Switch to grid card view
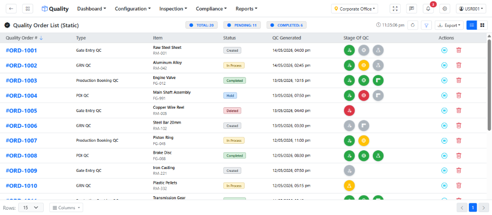This screenshot has width=492, height=215. click(x=482, y=25)
